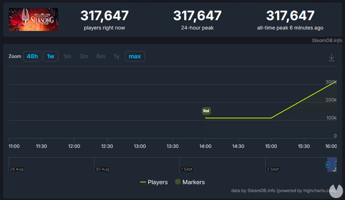The image size is (345, 200).
Task: Choose the 1m zoom option
Action: (x=67, y=56)
